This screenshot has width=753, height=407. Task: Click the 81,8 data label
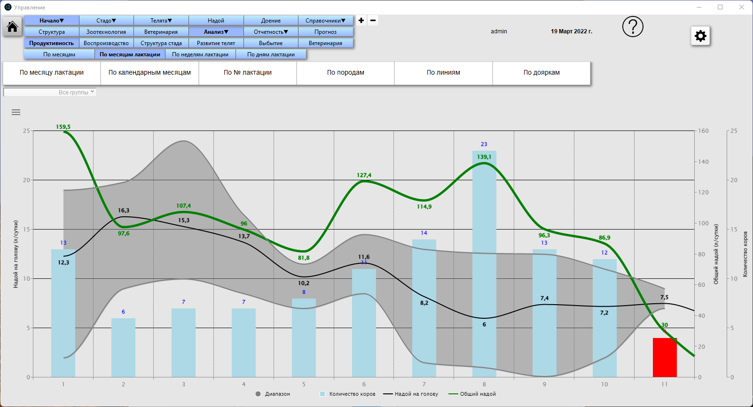(x=304, y=258)
